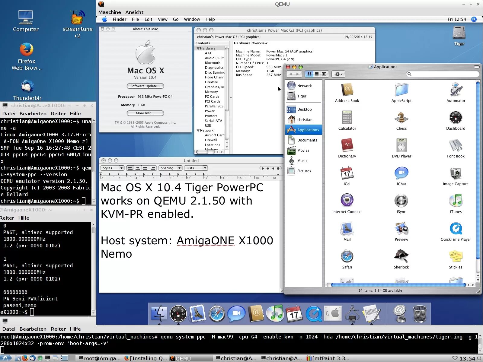Image resolution: width=483 pixels, height=362 pixels.
Task: Launch Automator from the Applications window
Action: click(456, 90)
